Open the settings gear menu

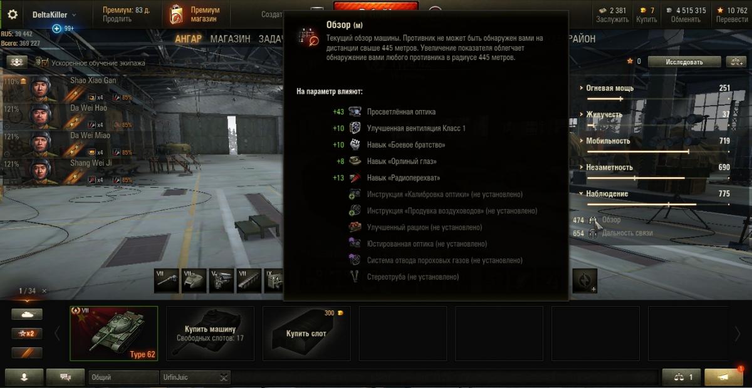[x=13, y=14]
